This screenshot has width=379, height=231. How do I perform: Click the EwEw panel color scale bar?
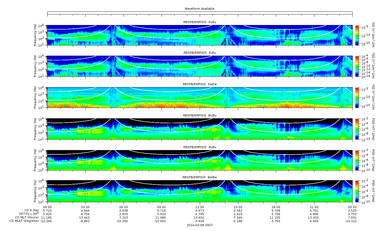(x=357, y=97)
